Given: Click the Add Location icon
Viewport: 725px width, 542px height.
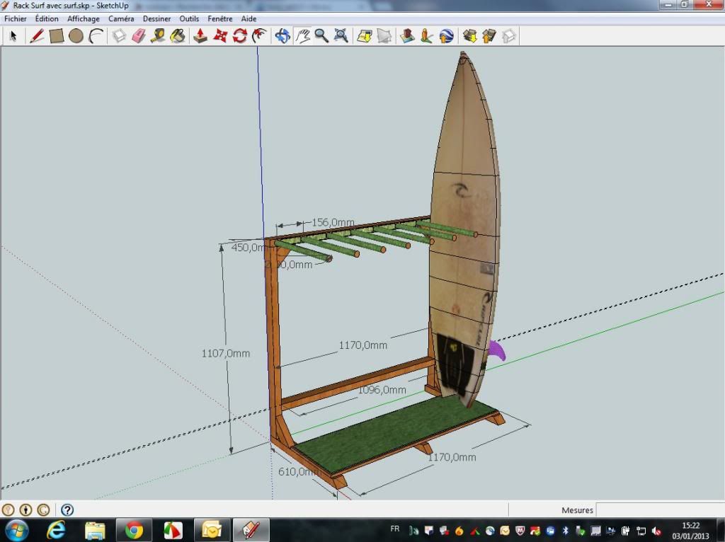Looking at the screenshot, I should click(365, 36).
